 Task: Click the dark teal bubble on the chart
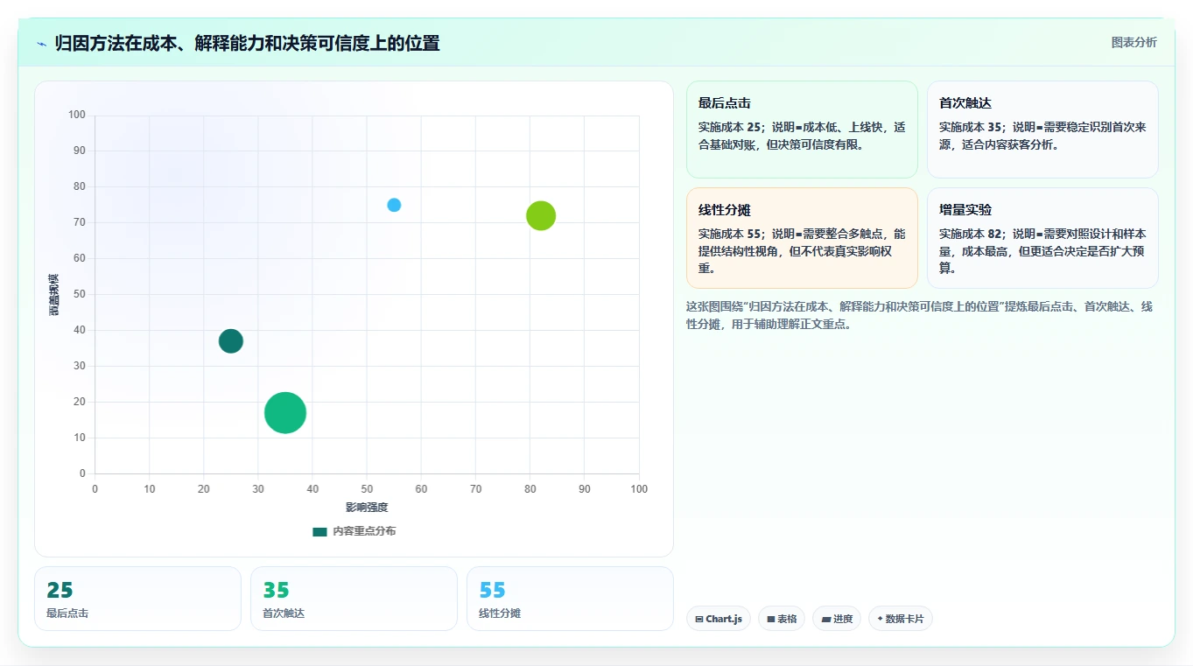point(230,340)
